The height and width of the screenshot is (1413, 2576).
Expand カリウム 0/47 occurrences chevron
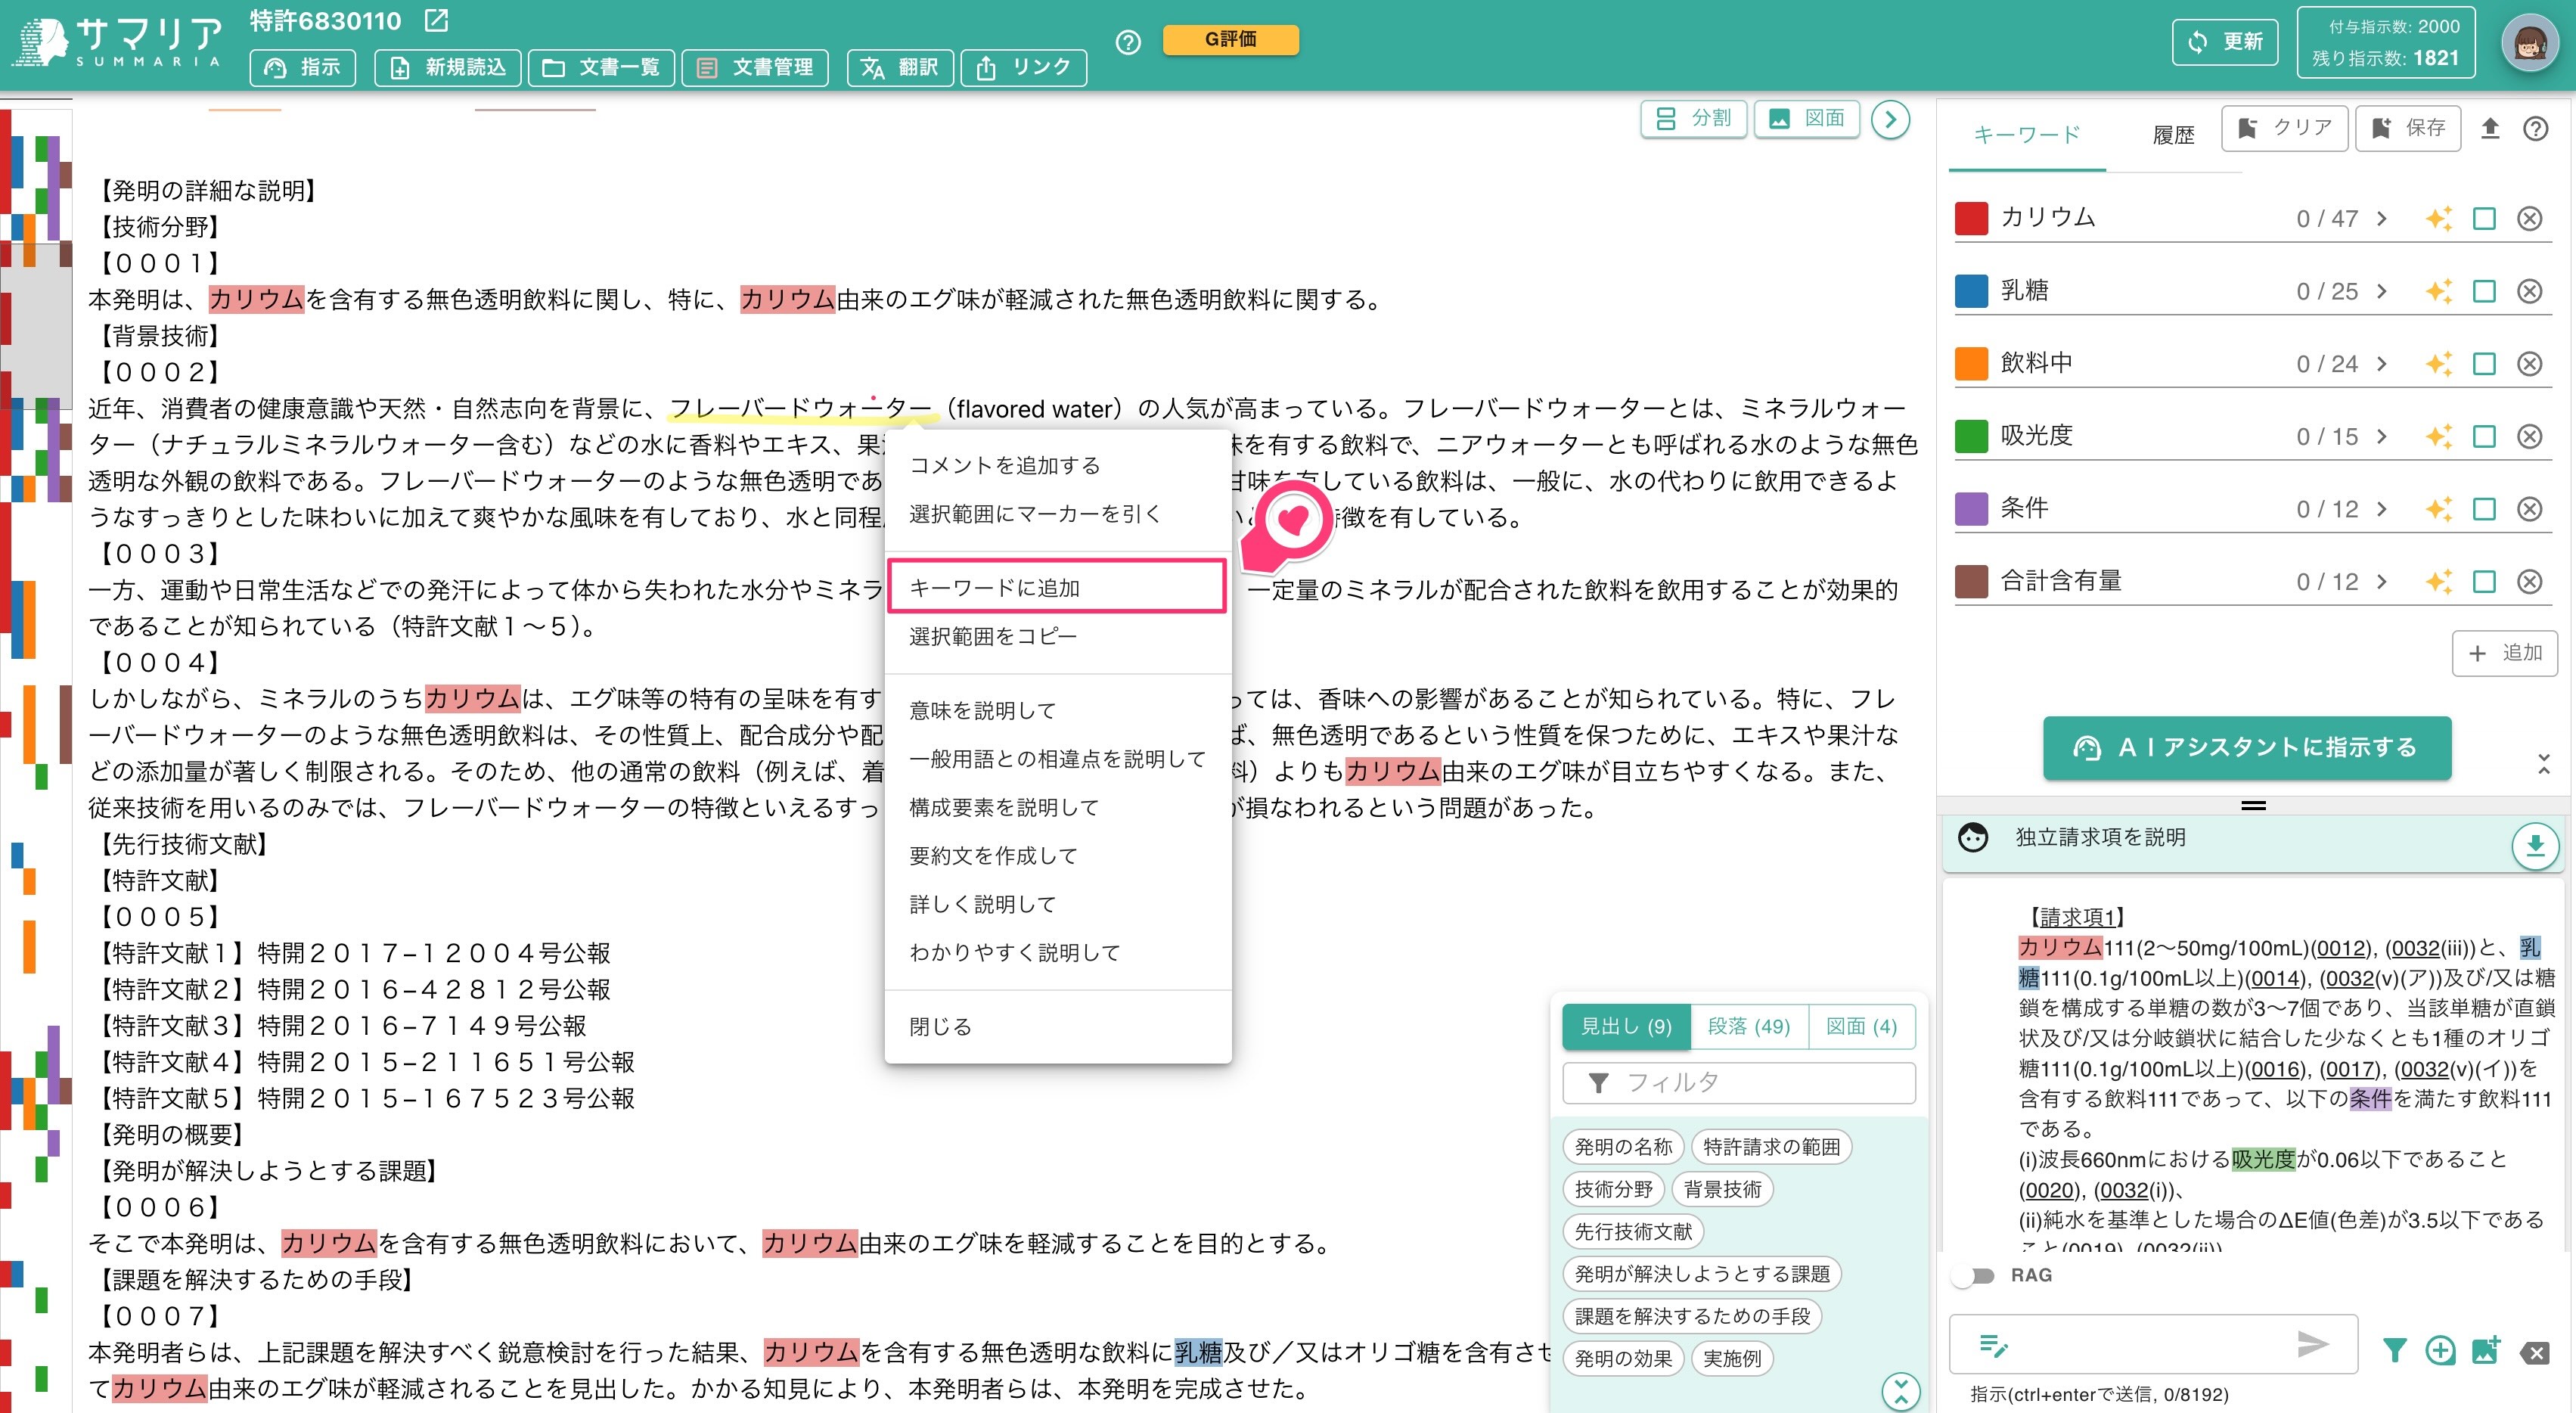coord(2382,218)
